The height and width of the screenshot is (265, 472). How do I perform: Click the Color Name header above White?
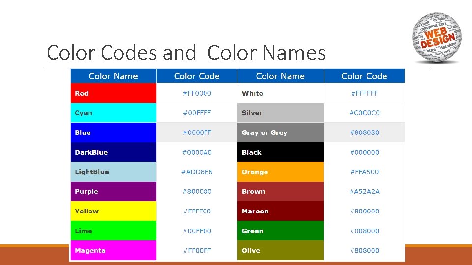pos(281,76)
